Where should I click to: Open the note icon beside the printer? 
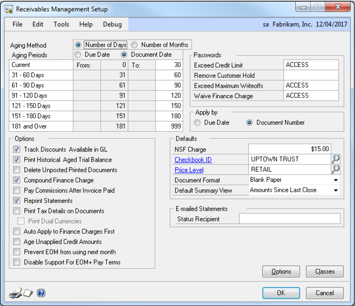pyautogui.click(x=27, y=294)
